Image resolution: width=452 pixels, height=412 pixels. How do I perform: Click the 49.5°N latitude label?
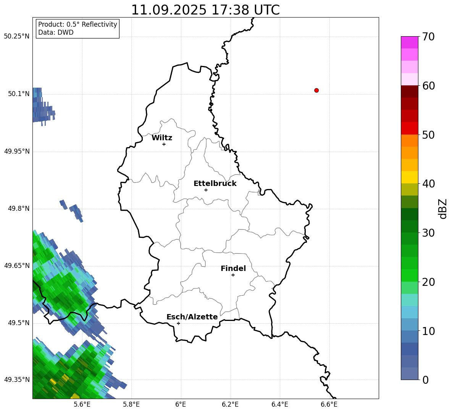click(18, 323)
